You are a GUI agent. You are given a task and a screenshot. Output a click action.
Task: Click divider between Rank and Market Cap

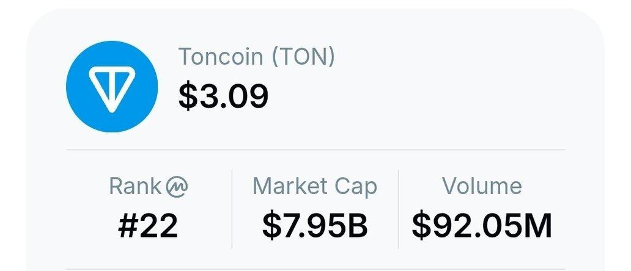[232, 209]
